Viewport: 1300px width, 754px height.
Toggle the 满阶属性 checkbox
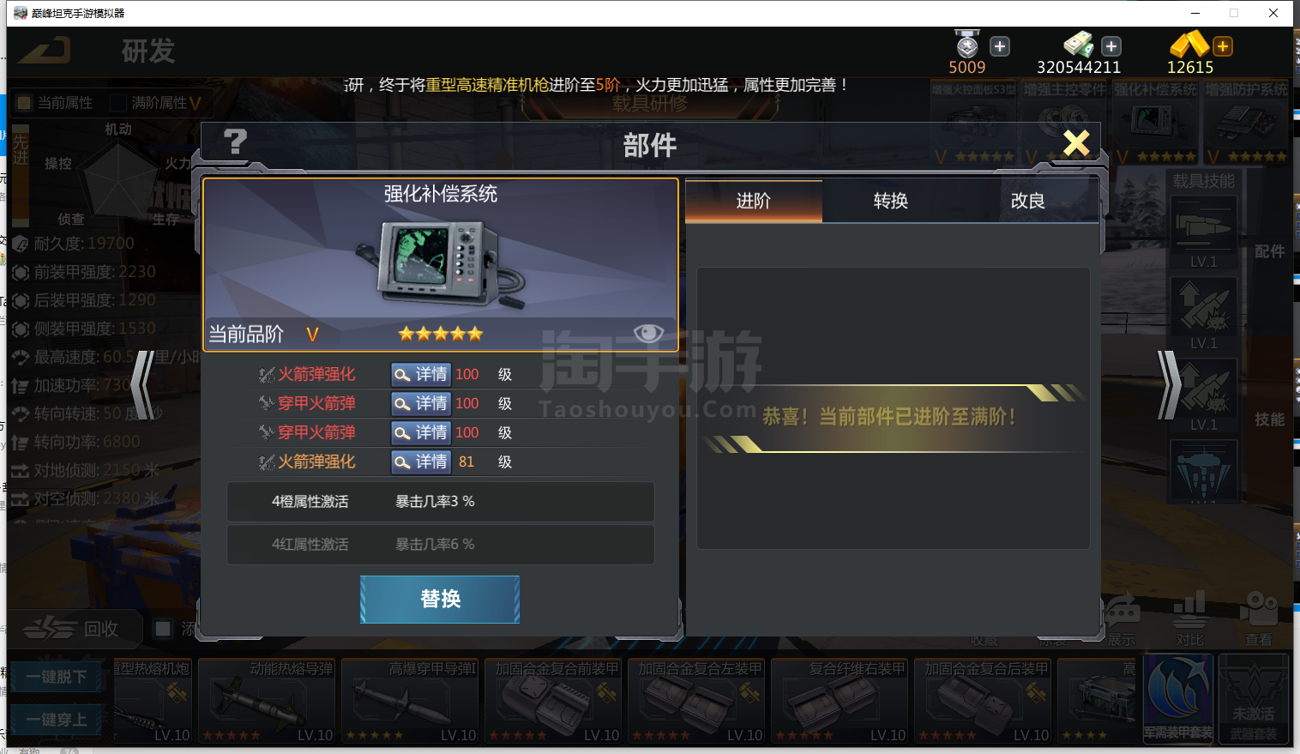[x=118, y=103]
